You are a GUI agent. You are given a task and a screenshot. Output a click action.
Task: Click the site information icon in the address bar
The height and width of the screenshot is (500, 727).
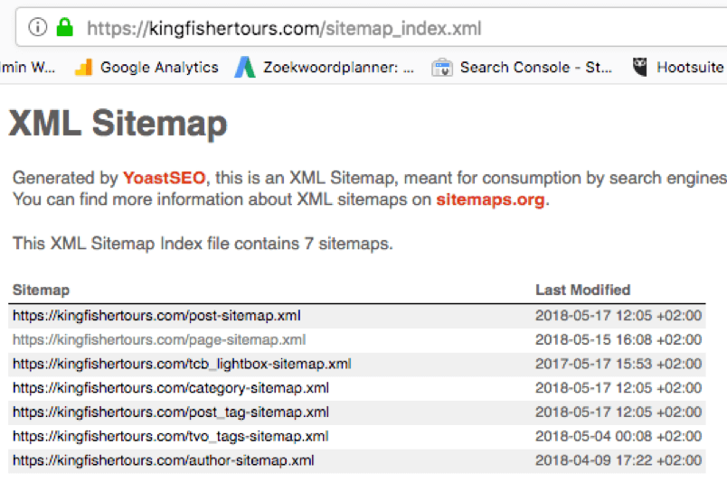[x=38, y=27]
